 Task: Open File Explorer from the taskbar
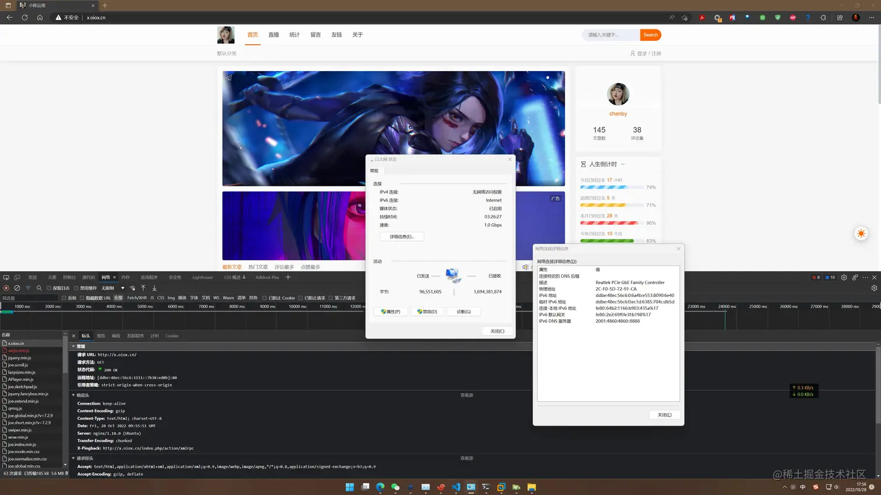coord(531,487)
